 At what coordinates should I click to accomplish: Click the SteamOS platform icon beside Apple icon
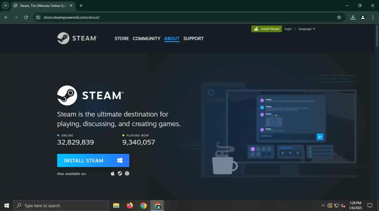[120, 173]
